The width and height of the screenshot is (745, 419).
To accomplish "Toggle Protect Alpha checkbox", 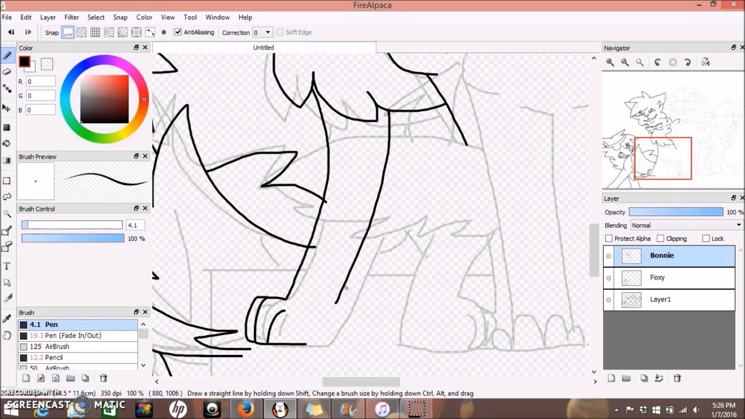I will [609, 239].
